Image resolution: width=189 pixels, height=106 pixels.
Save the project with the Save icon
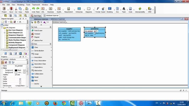tap(11, 10)
